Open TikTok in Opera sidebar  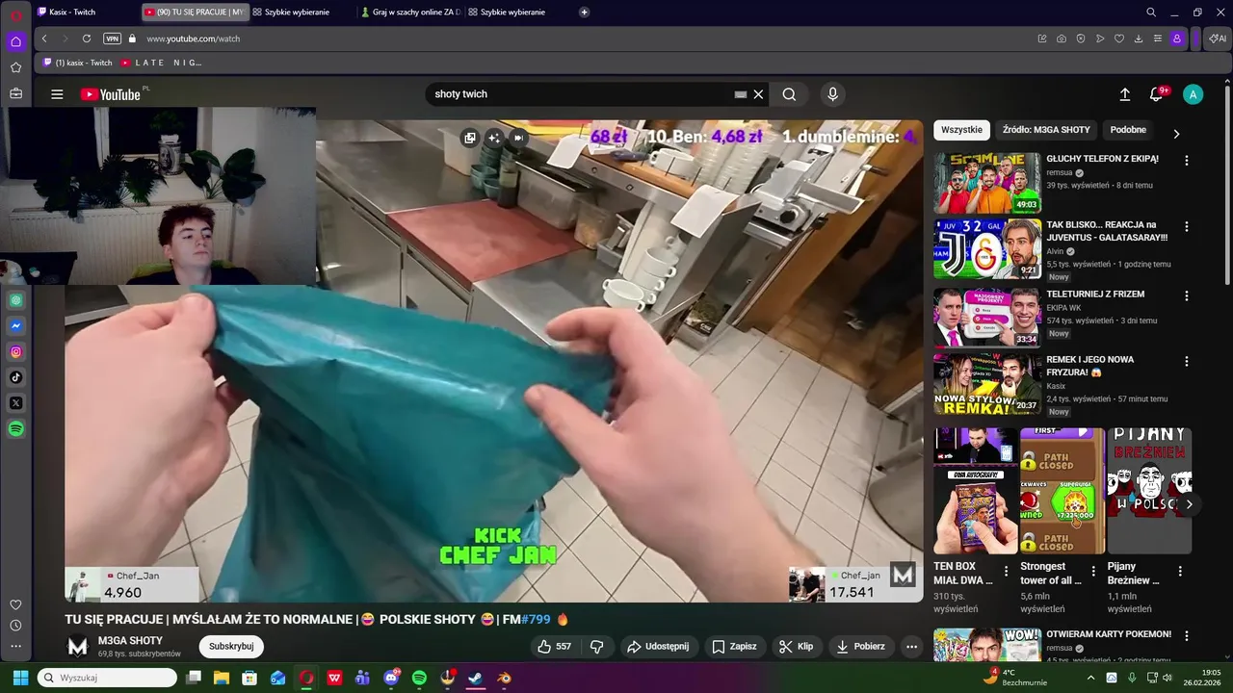click(x=15, y=377)
